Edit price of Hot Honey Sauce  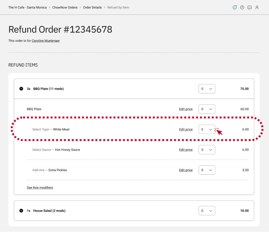click(x=186, y=150)
